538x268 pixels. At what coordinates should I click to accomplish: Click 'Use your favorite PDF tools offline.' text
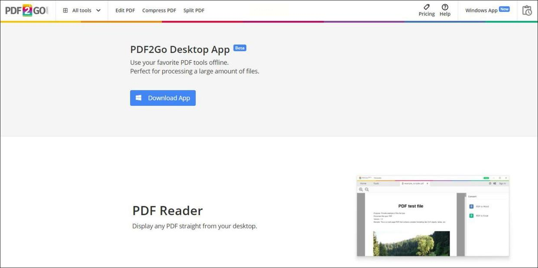point(179,62)
